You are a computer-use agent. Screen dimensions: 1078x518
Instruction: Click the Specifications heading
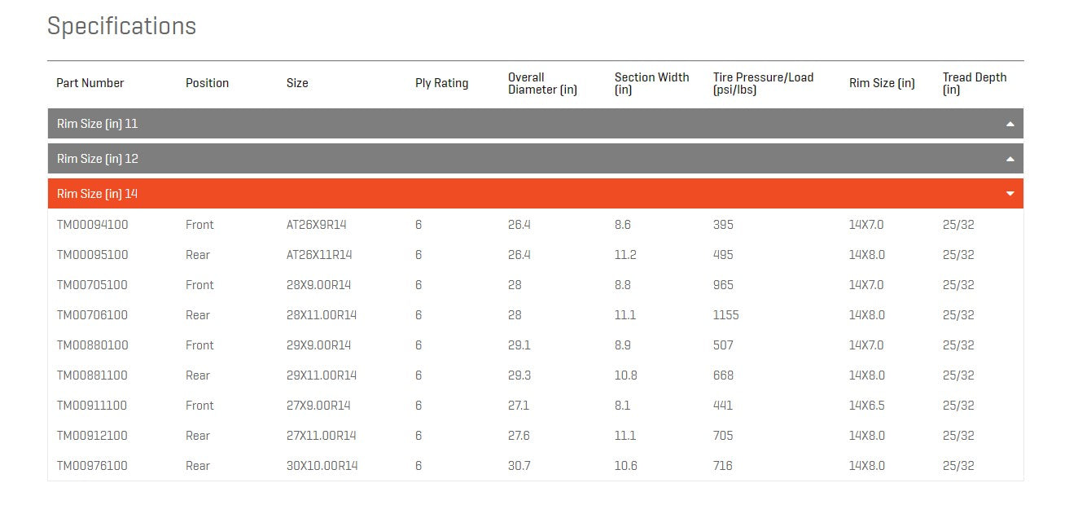(121, 26)
